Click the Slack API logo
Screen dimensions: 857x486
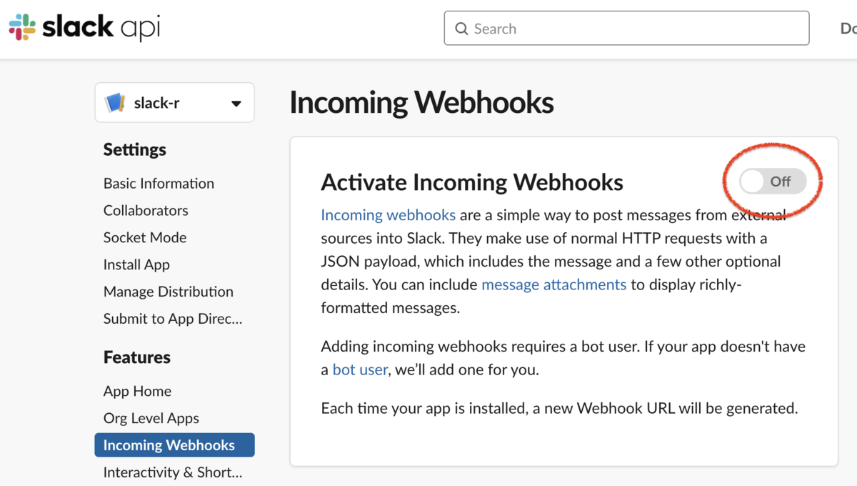(84, 28)
